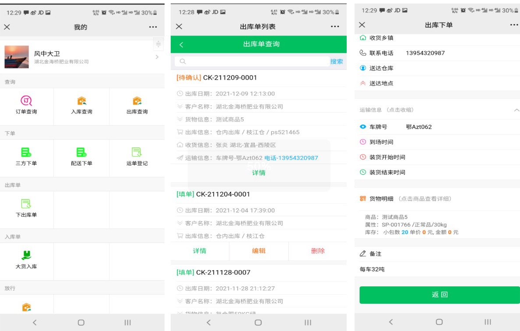The width and height of the screenshot is (520, 331).
Task: Delete order CK-211204-0001 via 删除
Action: coord(318,251)
